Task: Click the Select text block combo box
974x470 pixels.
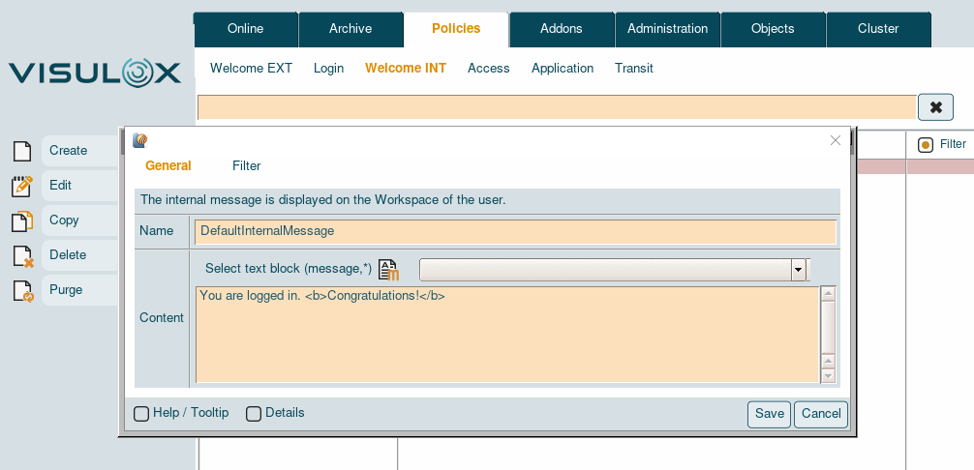Action: click(x=605, y=270)
